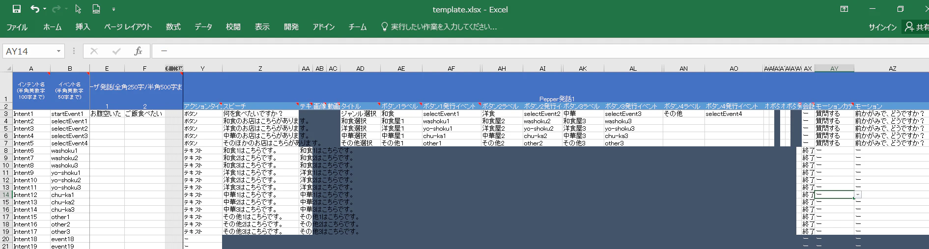929x249 pixels.
Task: Click the 共有 share button
Action: point(916,27)
